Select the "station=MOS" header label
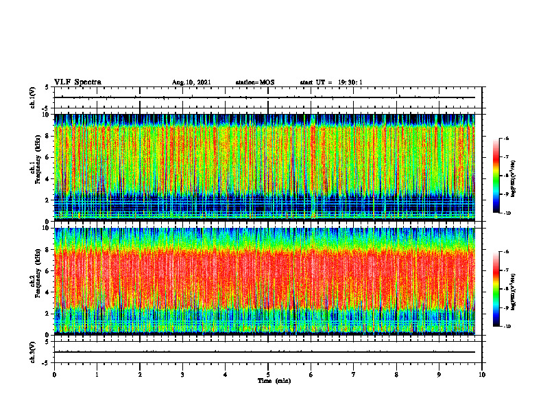The image size is (543, 420). (255, 82)
